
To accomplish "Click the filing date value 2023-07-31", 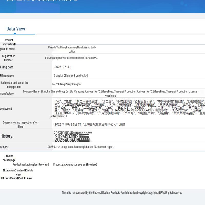I will 63,67.
